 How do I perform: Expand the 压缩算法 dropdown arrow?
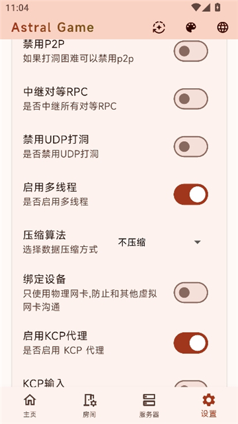(x=198, y=242)
